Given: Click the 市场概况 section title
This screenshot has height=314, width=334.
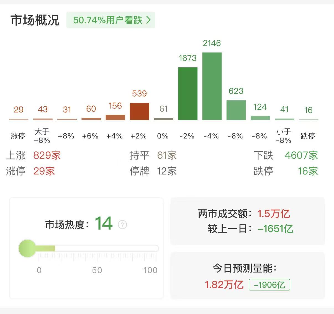Looking at the screenshot, I should coord(35,20).
